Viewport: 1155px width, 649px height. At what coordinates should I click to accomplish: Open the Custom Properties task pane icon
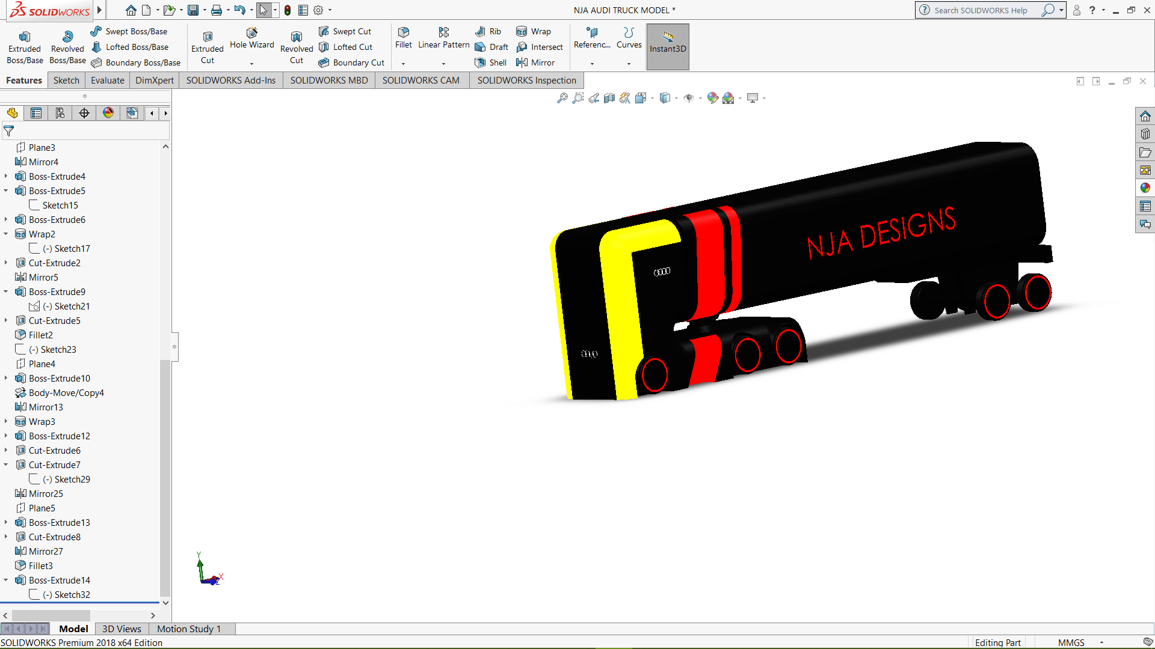click(1145, 206)
